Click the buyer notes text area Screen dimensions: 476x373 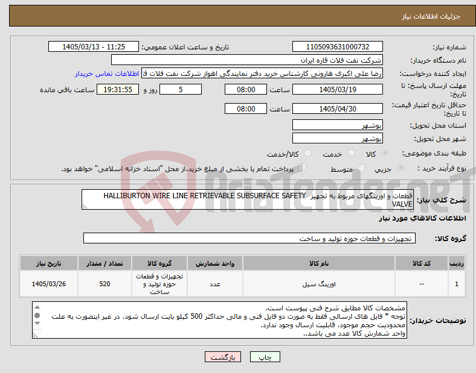pyautogui.click(x=219, y=320)
